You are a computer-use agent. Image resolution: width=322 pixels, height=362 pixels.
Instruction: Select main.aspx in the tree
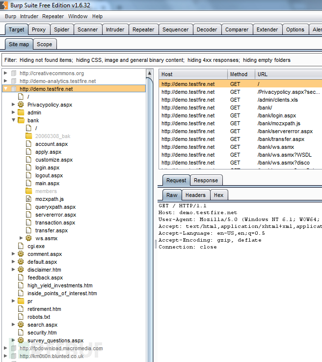47,183
